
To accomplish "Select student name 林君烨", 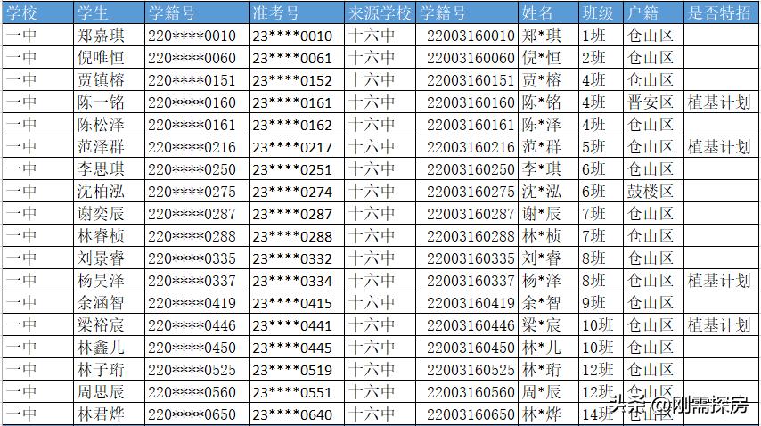I will tap(101, 414).
